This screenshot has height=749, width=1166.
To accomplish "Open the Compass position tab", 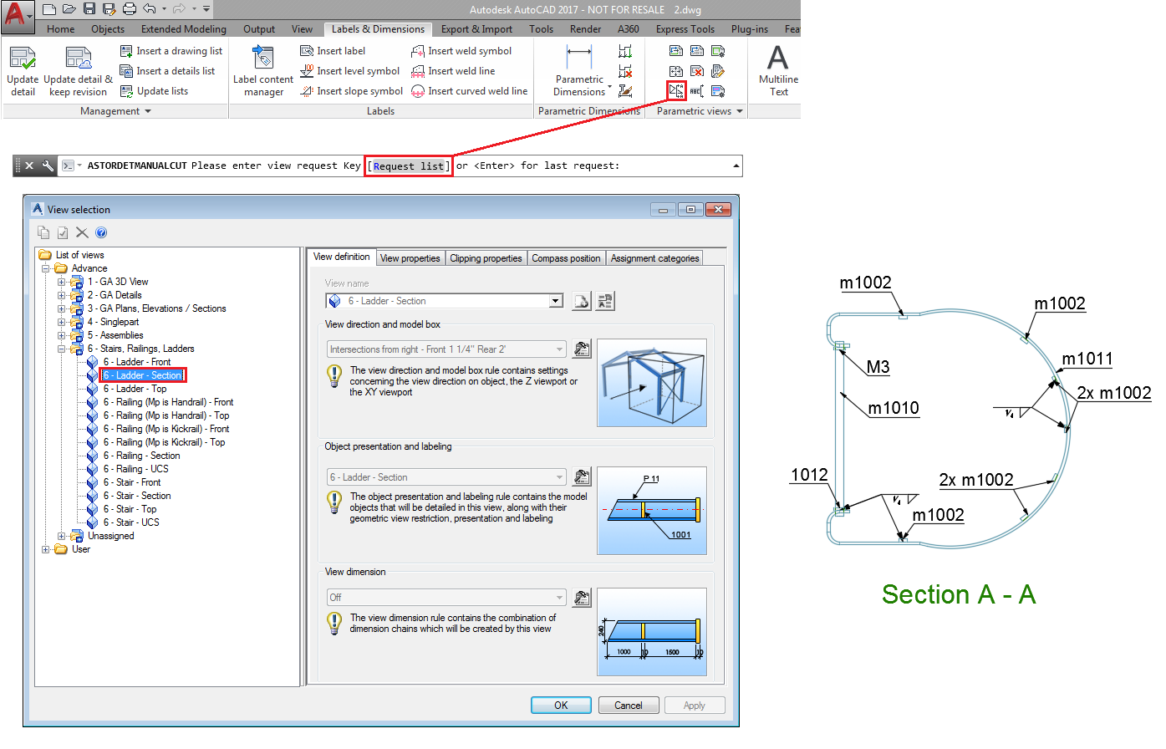I will (x=566, y=258).
